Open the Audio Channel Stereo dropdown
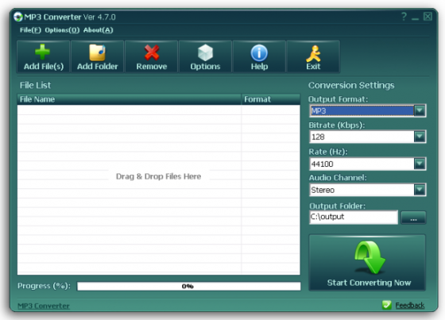This screenshot has width=445, height=320. pos(420,190)
